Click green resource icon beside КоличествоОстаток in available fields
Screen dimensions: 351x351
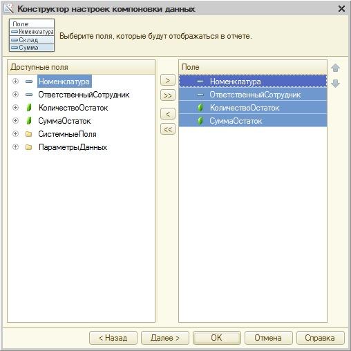(x=29, y=108)
